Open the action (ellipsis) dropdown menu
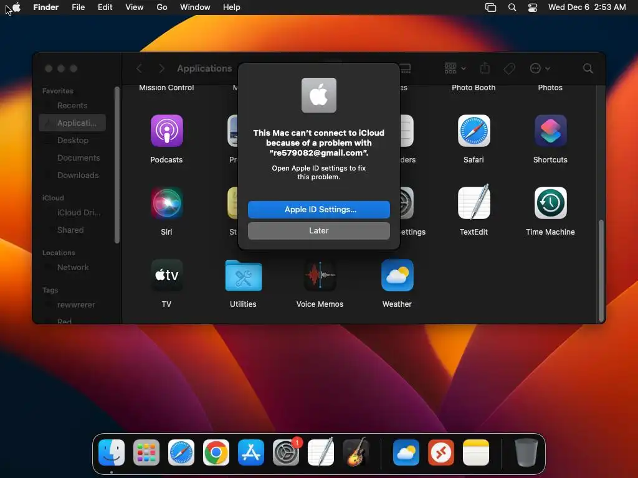This screenshot has height=478, width=638. (x=540, y=68)
